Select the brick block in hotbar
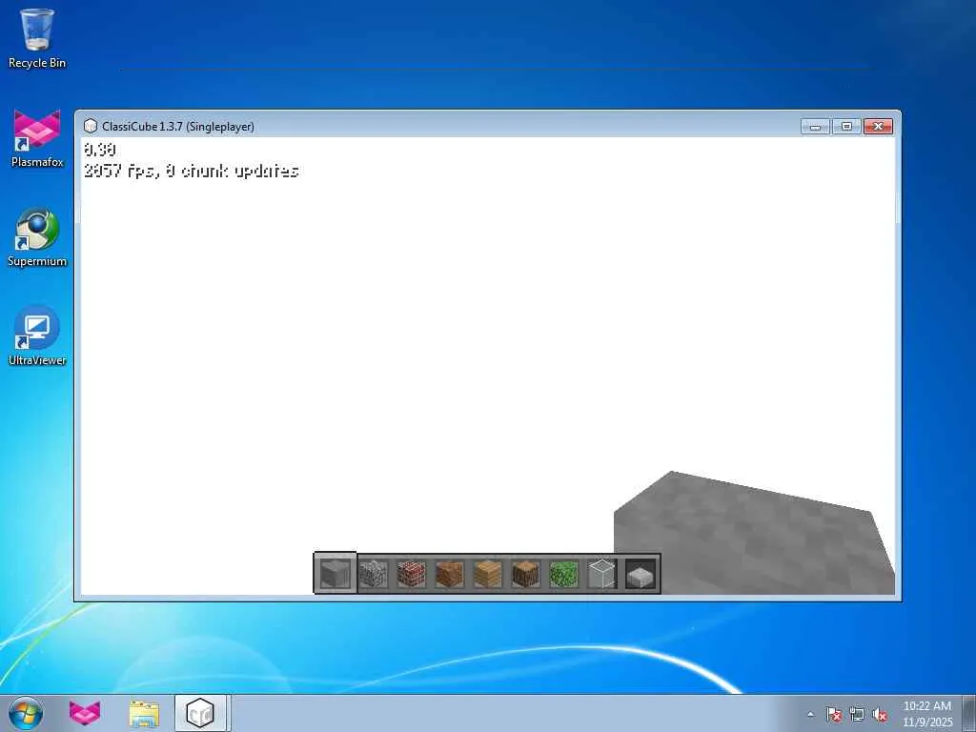Viewport: 976px width, 732px height. click(x=412, y=574)
